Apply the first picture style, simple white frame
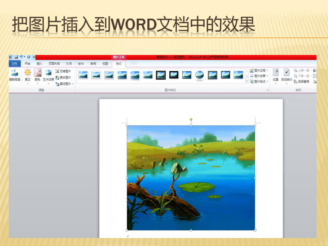328x246 pixels. (83, 75)
